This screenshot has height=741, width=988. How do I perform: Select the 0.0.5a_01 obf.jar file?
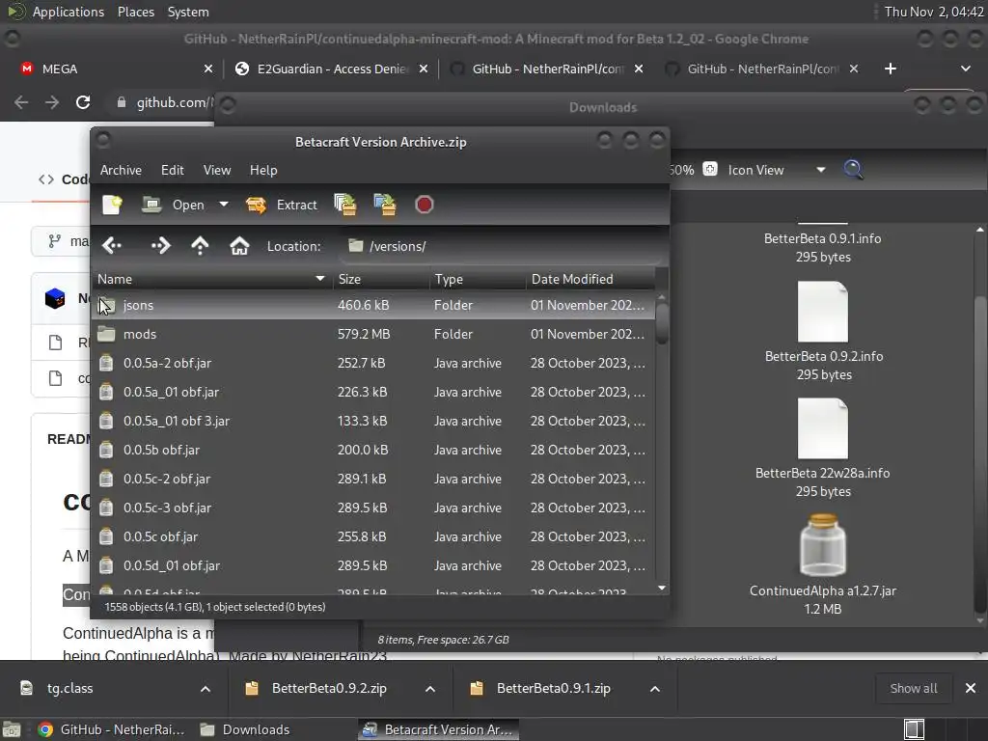coord(373,392)
